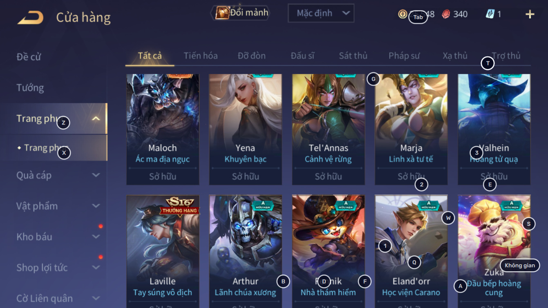
Task: Click the blue skin ticket icon
Action: click(490, 14)
